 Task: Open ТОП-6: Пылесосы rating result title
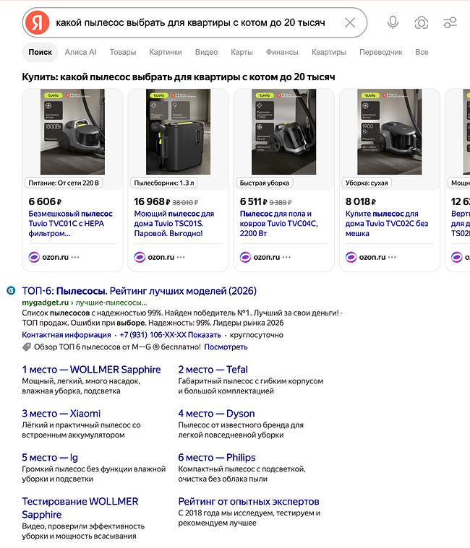[140, 291]
